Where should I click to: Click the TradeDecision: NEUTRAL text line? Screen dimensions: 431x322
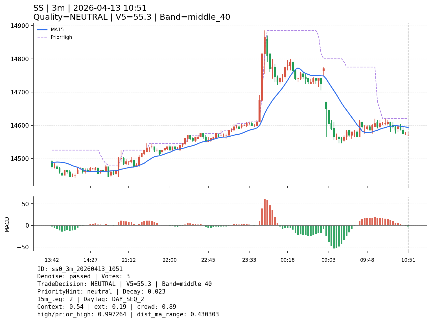click(124, 284)
